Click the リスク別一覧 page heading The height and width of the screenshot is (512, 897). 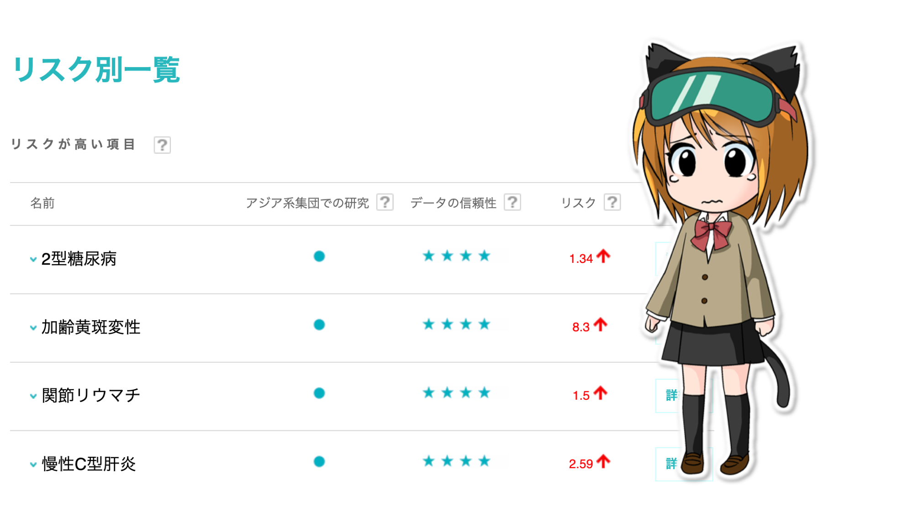click(96, 70)
